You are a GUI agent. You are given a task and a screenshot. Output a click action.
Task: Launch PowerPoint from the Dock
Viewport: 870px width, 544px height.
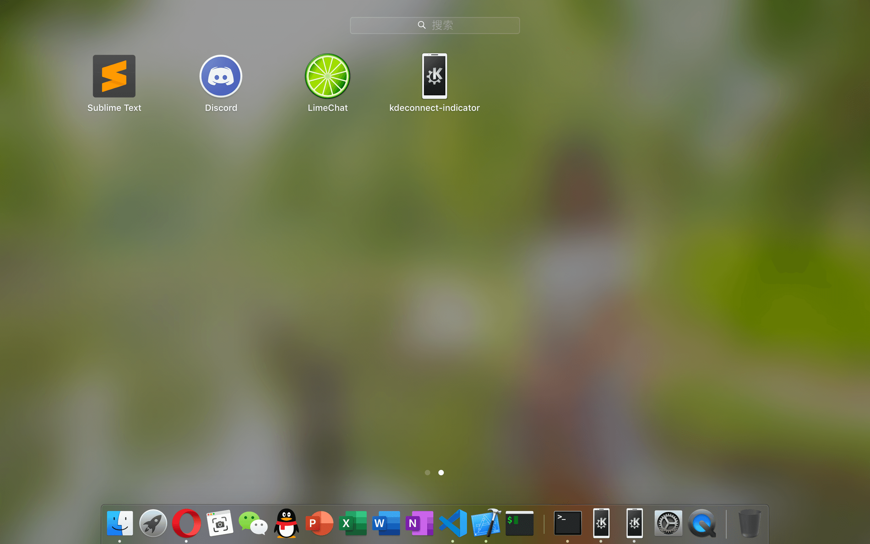point(319,523)
